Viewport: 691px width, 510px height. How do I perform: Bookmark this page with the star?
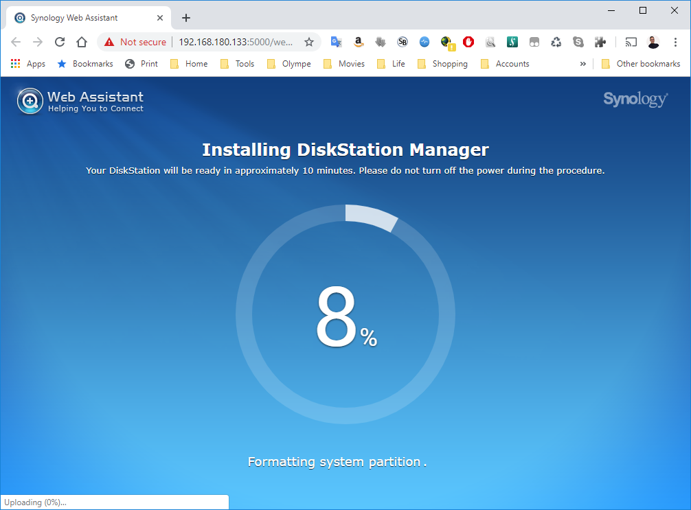tap(309, 42)
